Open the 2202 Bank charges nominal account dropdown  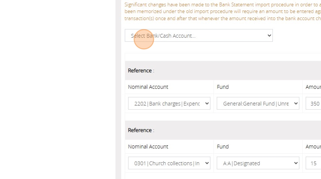tap(169, 103)
